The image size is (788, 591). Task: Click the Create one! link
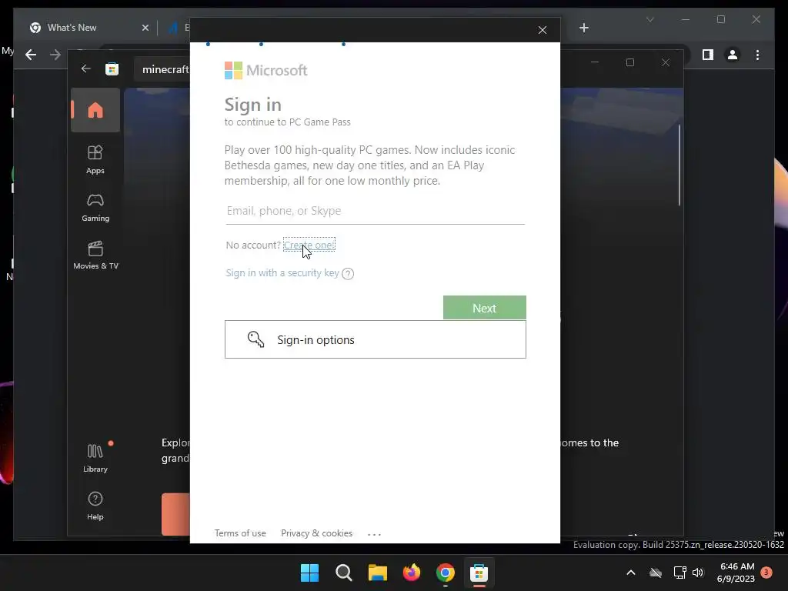pos(309,245)
